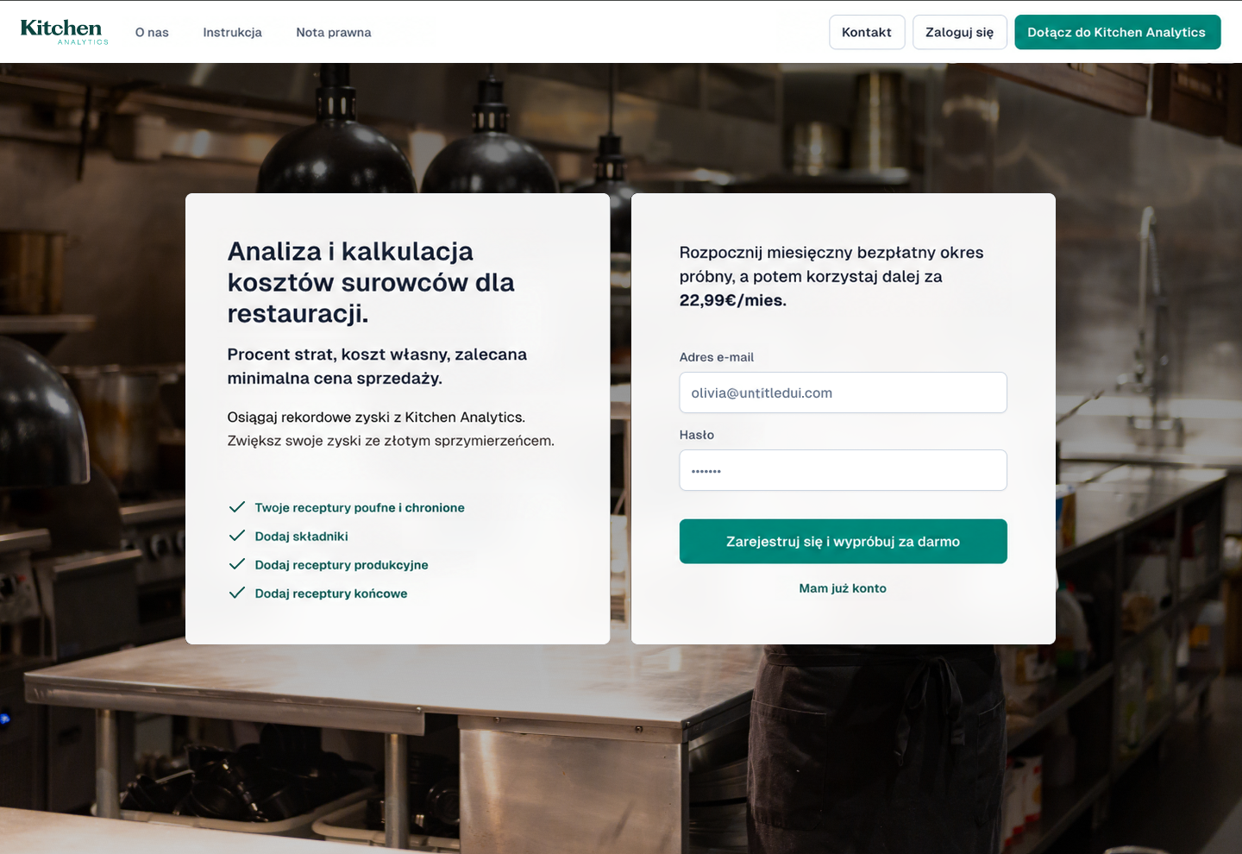
Task: Click the Adres e-mail label
Action: [717, 357]
